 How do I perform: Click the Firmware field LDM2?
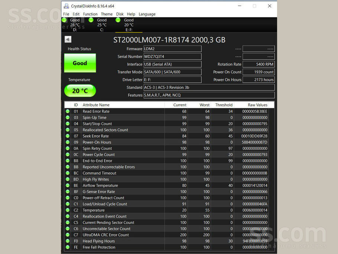[172, 49]
